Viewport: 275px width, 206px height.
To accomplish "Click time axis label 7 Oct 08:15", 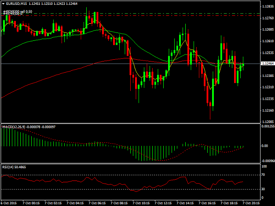I will click(x=119, y=203).
